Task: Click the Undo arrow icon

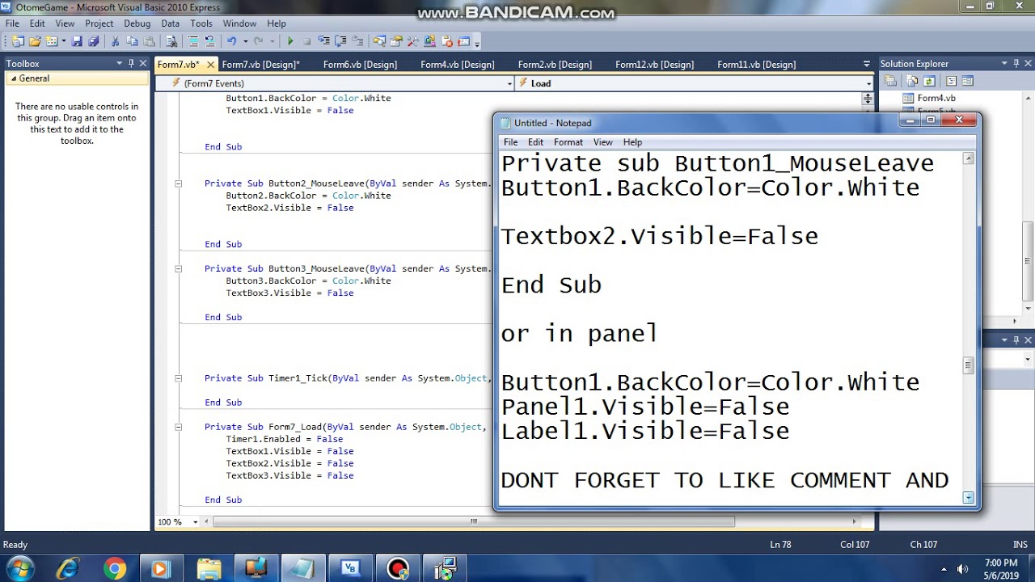Action: 231,41
